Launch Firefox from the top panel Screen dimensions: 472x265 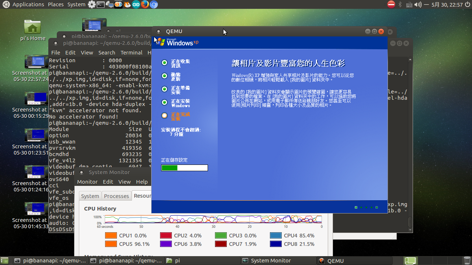coord(145,4)
